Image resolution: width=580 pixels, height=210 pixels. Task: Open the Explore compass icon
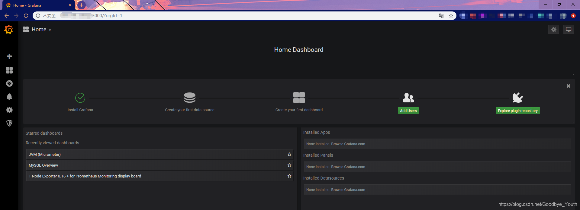point(9,83)
